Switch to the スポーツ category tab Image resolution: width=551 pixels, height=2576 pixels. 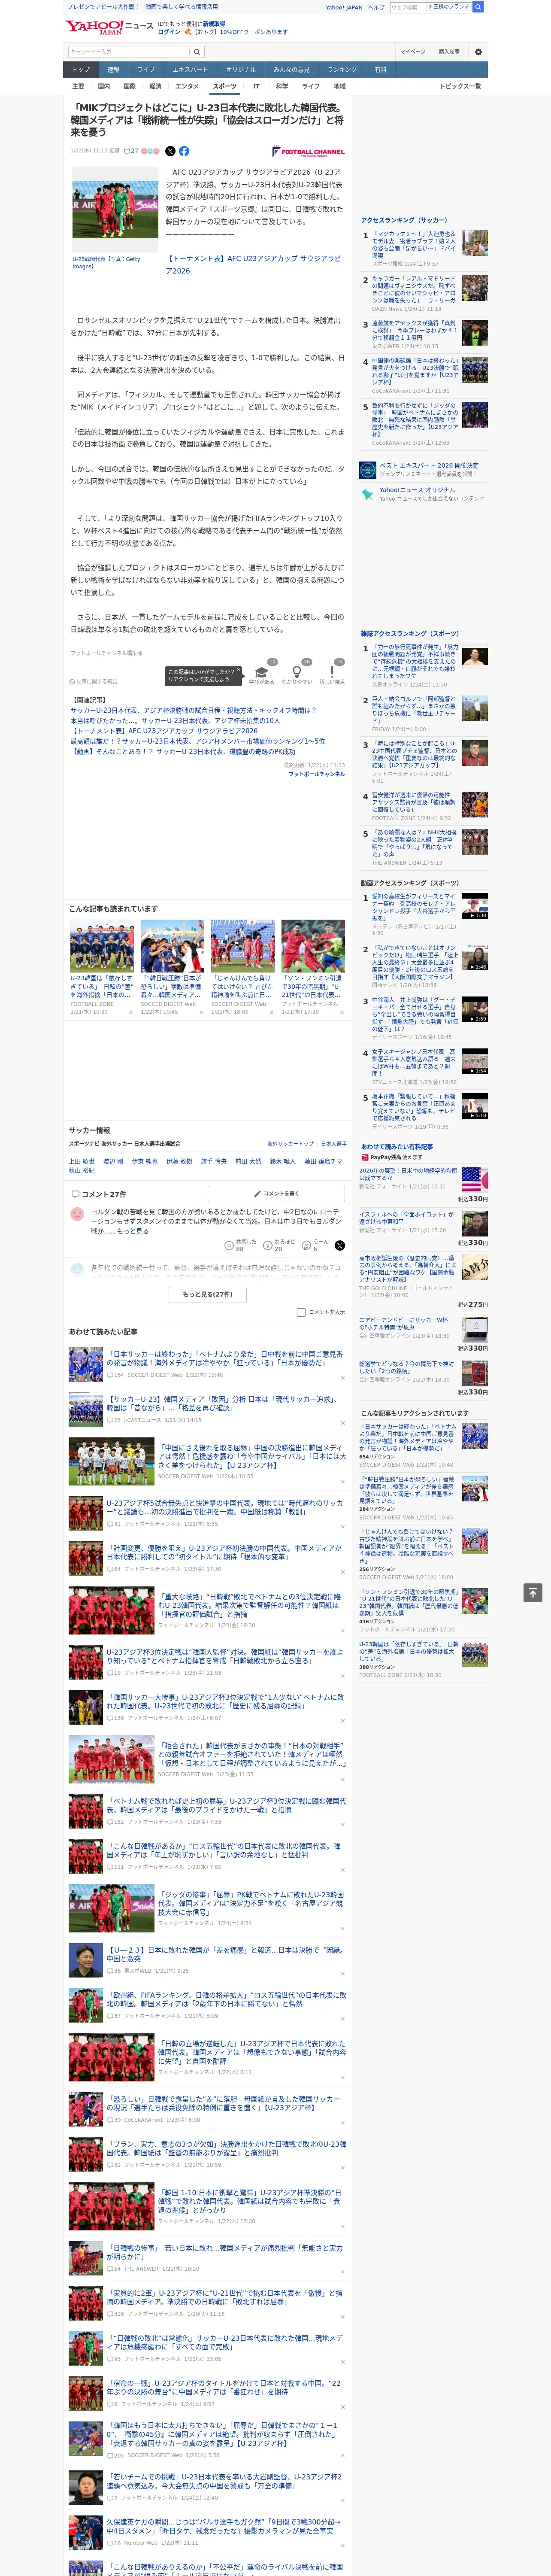tap(225, 86)
